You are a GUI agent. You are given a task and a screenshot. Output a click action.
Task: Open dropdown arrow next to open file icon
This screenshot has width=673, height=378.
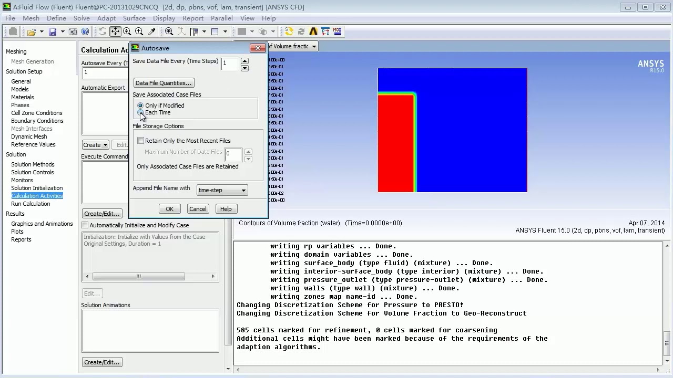click(42, 31)
